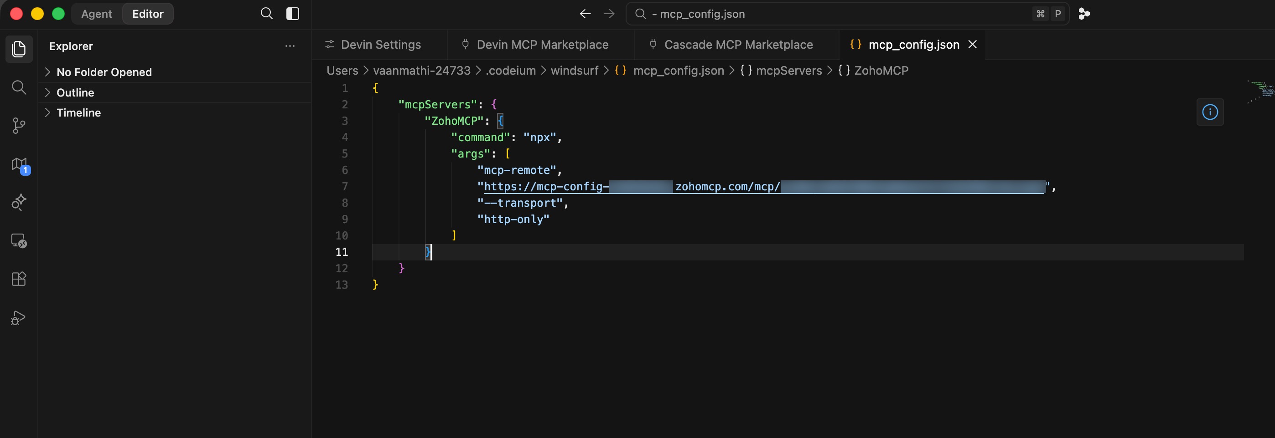Open Explorer more actions ellipsis
Viewport: 1275px width, 438px height.
pyautogui.click(x=290, y=46)
